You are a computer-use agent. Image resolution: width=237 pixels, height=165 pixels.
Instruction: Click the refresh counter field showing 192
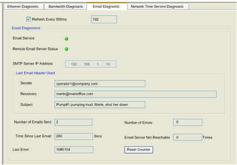(x=104, y=19)
